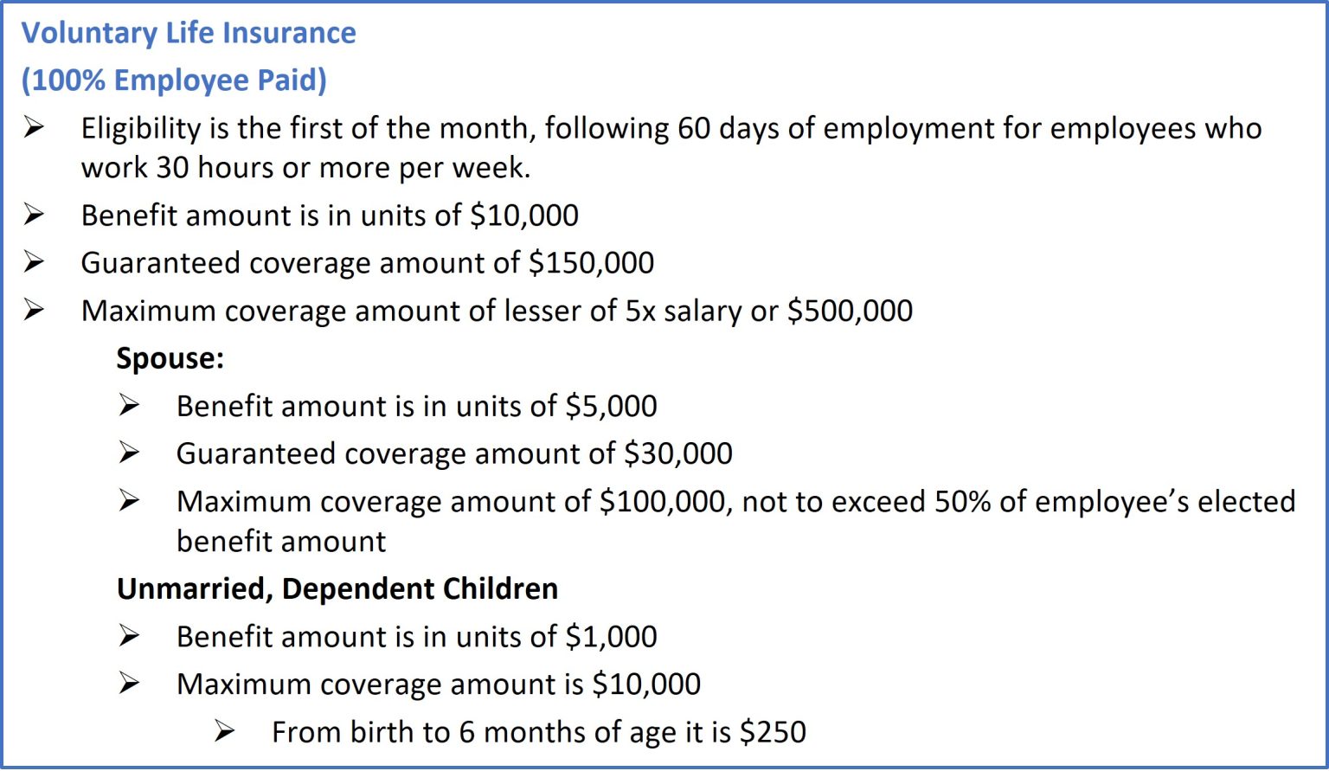
Task: Click the text 'work 30 hours or more per week'
Action: click(303, 167)
